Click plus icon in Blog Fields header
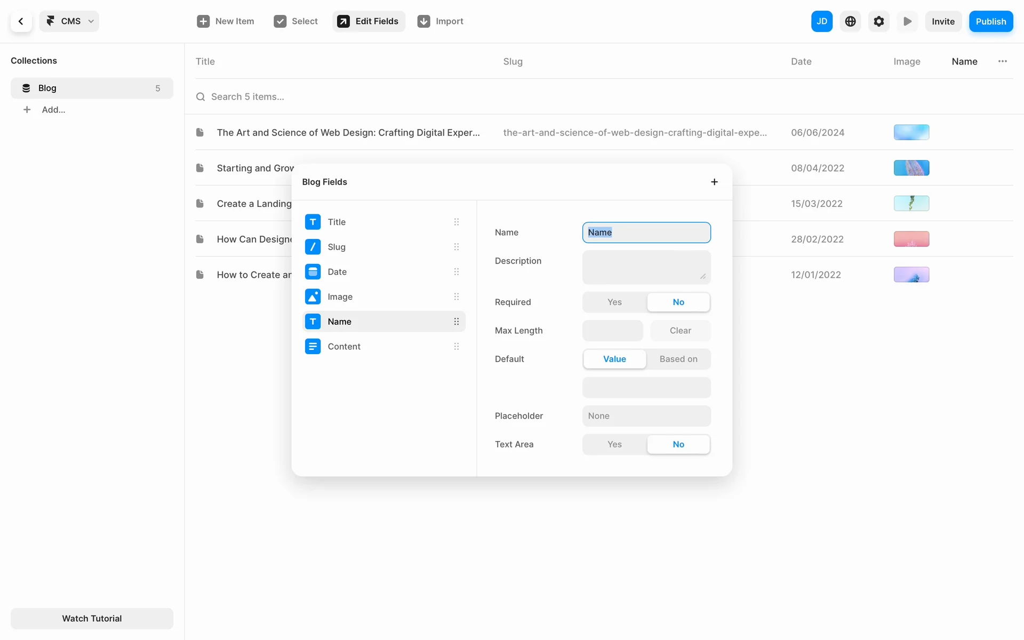Viewport: 1024px width, 640px height. 714,182
